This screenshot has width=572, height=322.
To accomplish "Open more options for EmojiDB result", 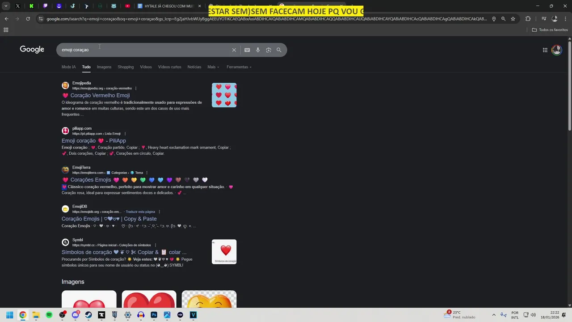I will [x=159, y=212].
